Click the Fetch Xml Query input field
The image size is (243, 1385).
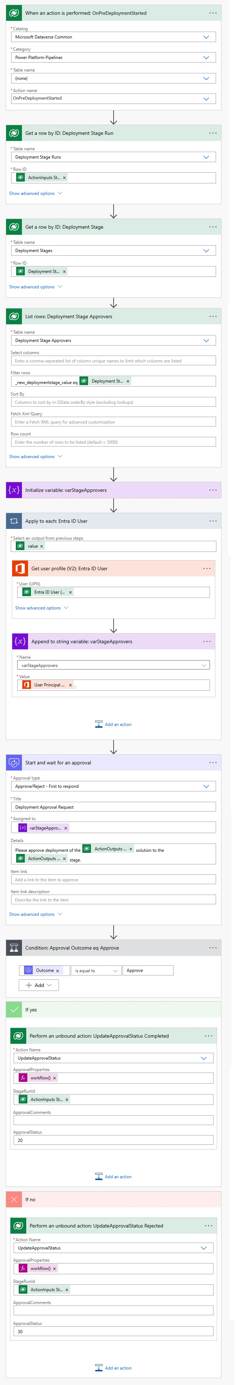tap(114, 422)
